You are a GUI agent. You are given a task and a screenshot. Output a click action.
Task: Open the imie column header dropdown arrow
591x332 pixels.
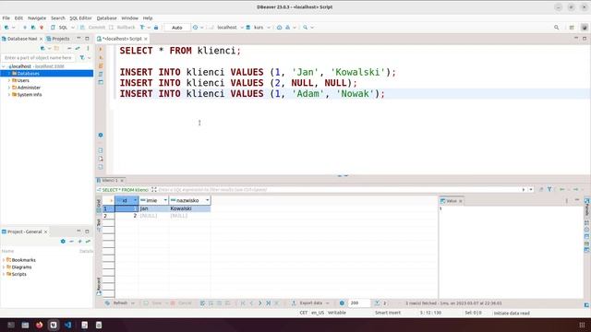tap(165, 201)
